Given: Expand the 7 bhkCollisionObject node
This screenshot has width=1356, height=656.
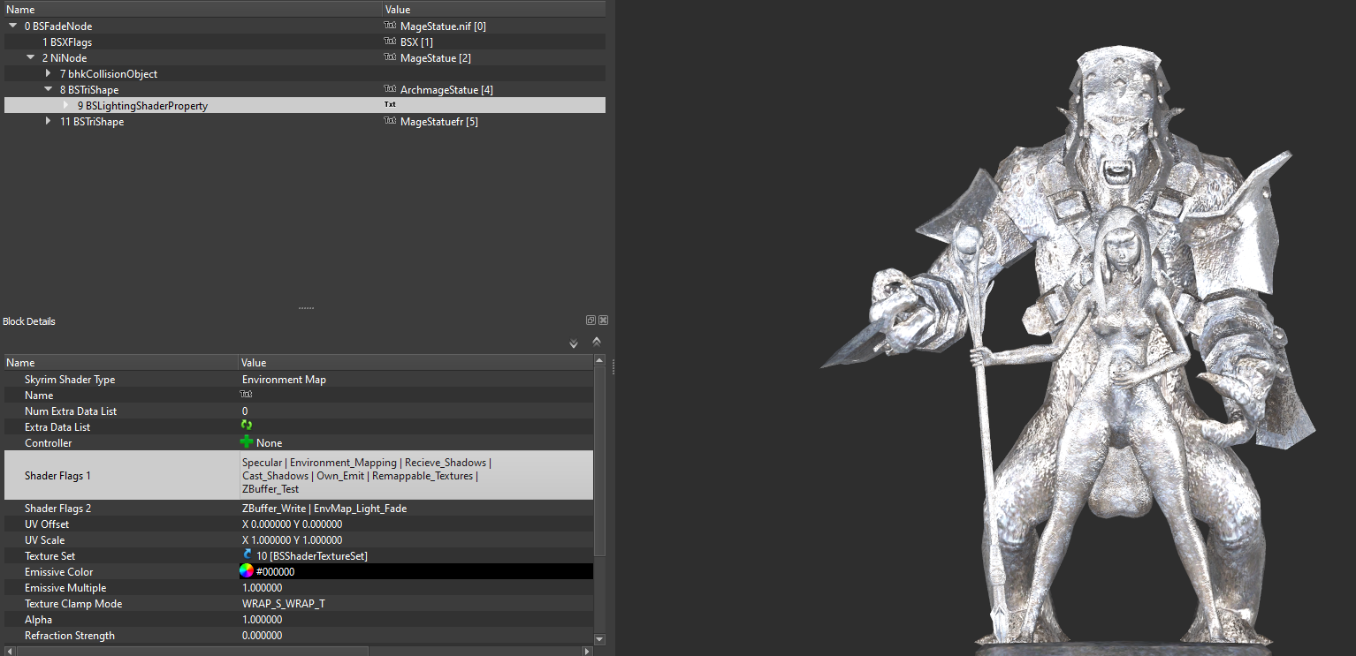Looking at the screenshot, I should pos(49,73).
